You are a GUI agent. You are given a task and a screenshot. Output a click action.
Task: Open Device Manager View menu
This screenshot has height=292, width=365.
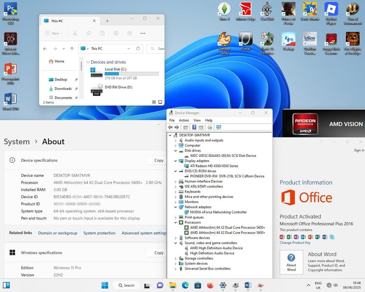pyautogui.click(x=197, y=120)
